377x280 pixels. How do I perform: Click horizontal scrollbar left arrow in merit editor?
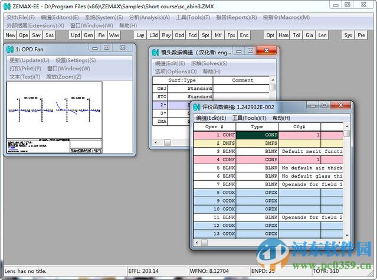(196, 243)
